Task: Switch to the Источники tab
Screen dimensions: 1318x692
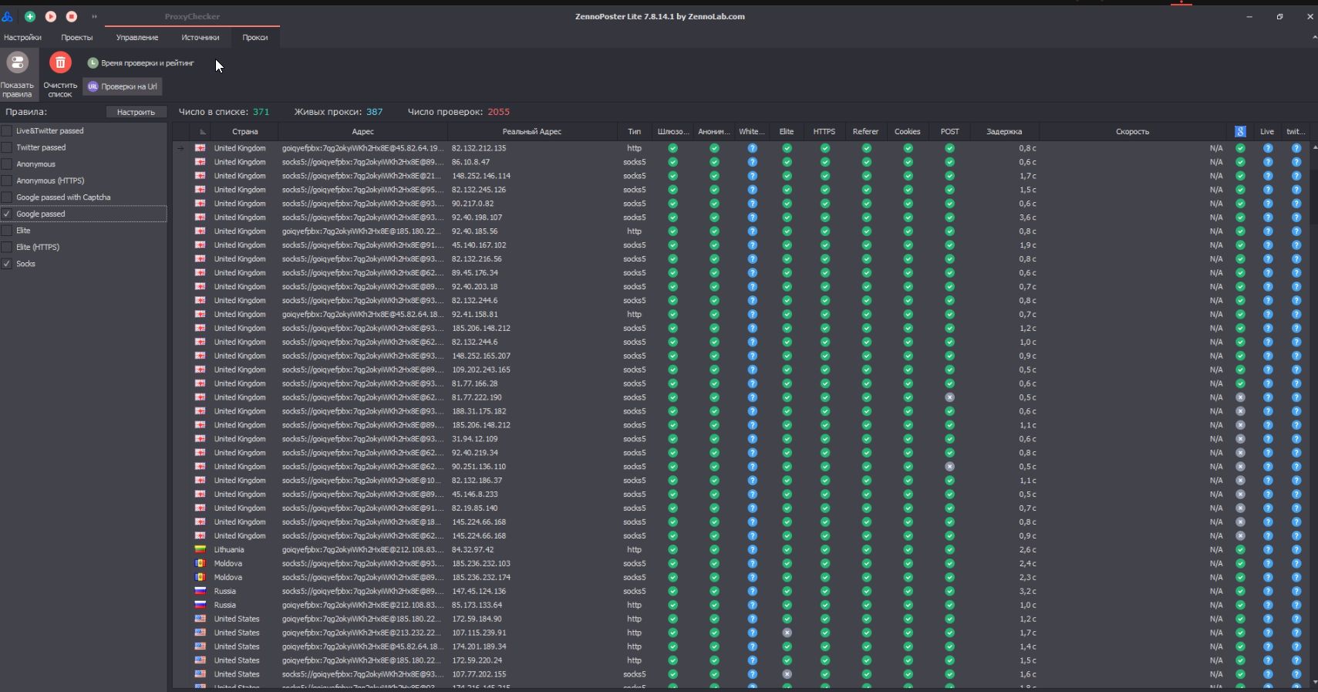Action: [x=201, y=37]
